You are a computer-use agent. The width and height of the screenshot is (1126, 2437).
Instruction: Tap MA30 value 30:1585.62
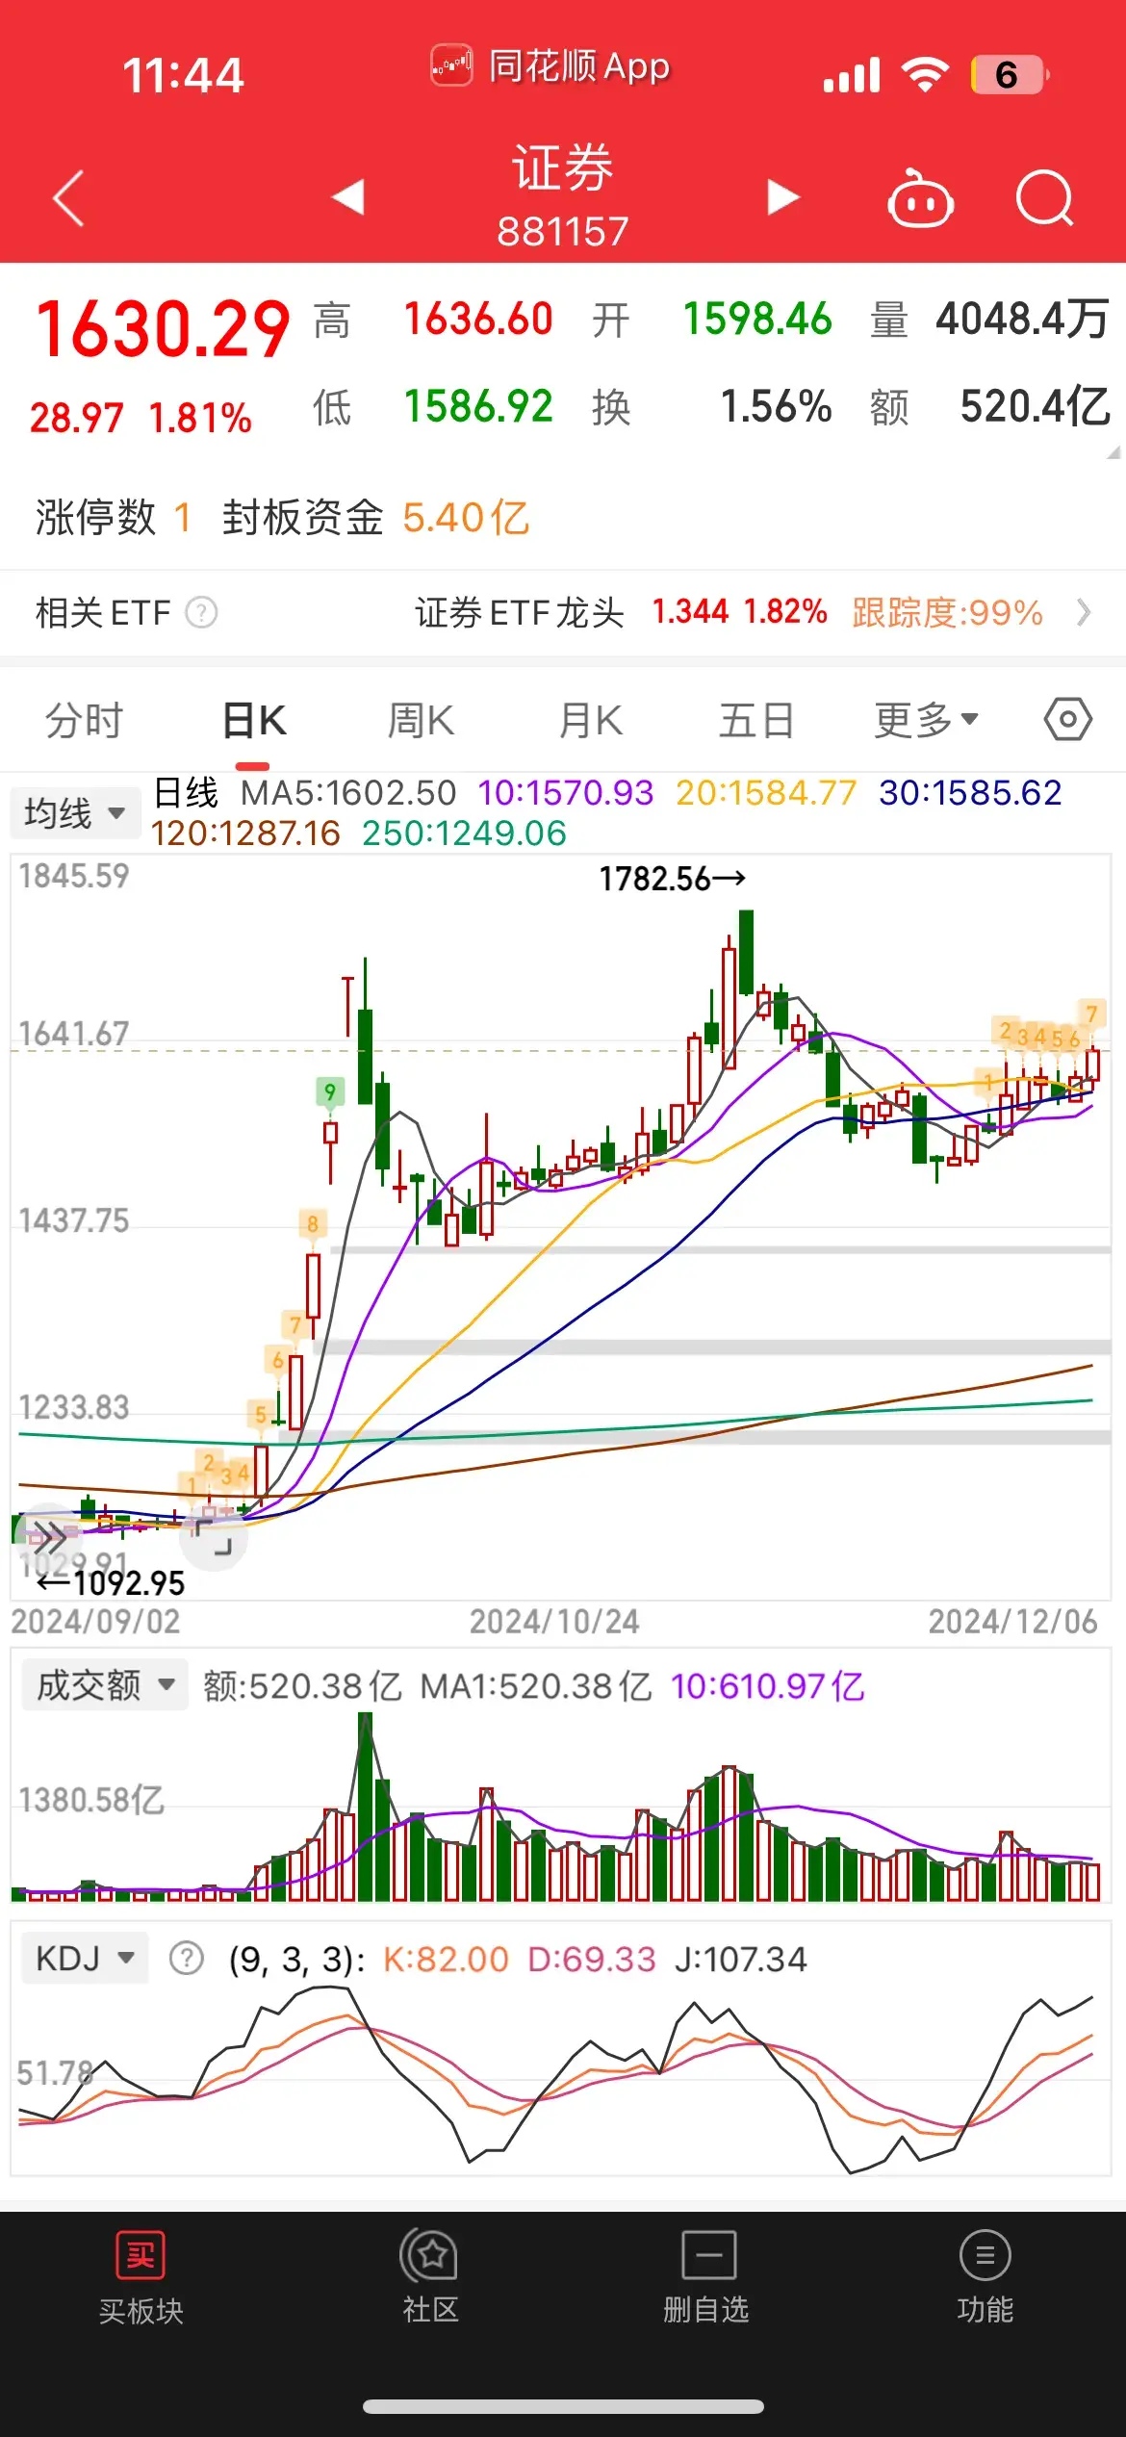(970, 793)
